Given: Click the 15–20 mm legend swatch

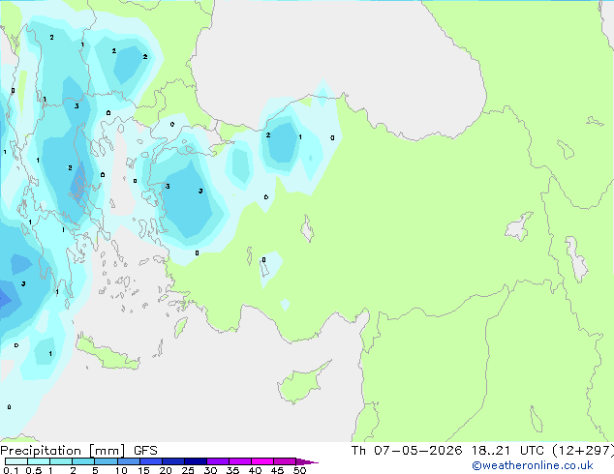Looking at the screenshot, I should point(150,461).
